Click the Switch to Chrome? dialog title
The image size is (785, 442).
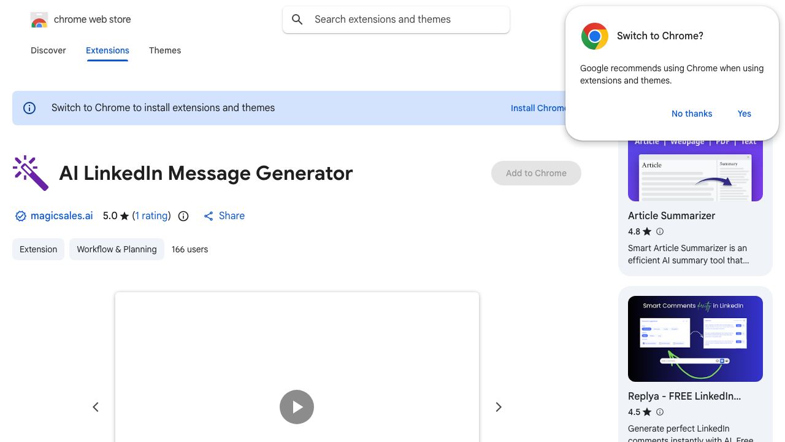coord(660,36)
